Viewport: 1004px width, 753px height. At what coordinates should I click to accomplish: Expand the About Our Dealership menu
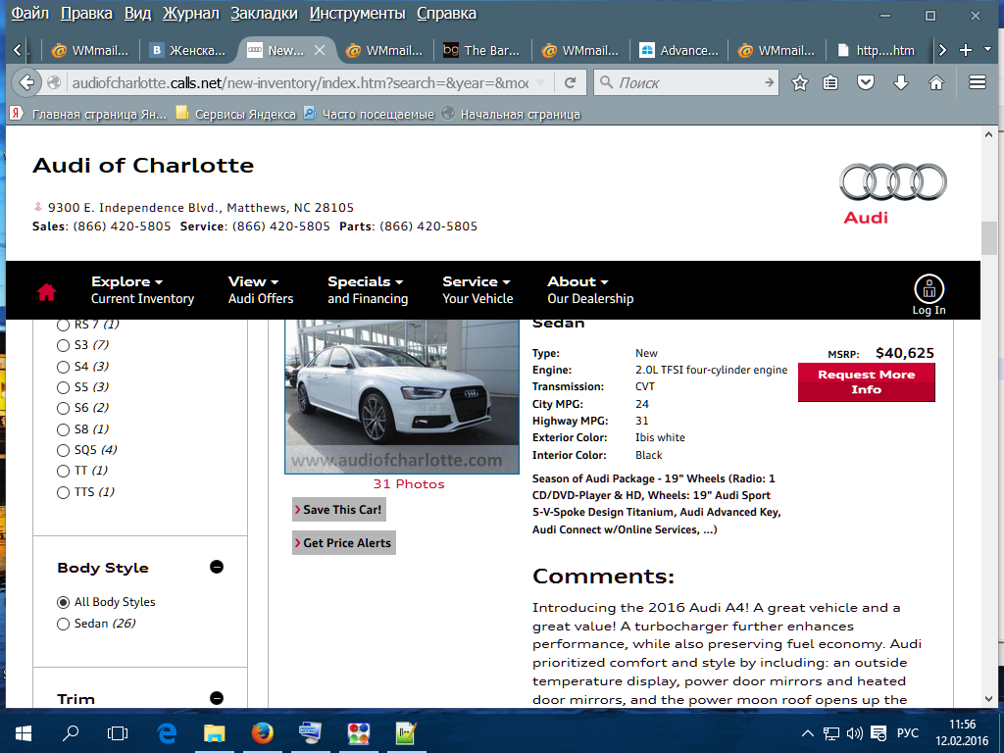point(590,290)
